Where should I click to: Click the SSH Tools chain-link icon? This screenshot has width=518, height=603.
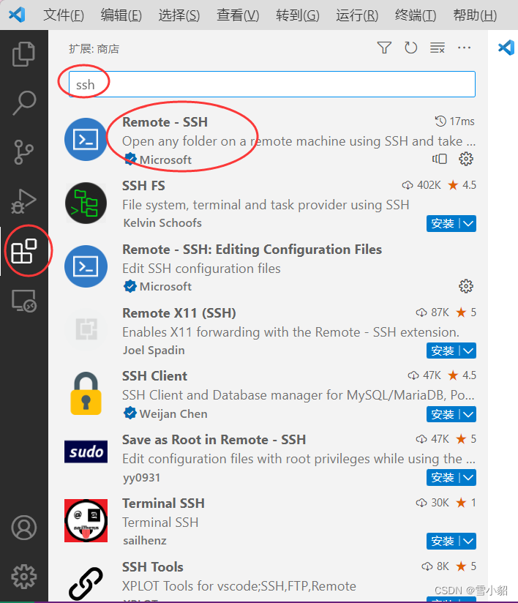[x=86, y=584]
